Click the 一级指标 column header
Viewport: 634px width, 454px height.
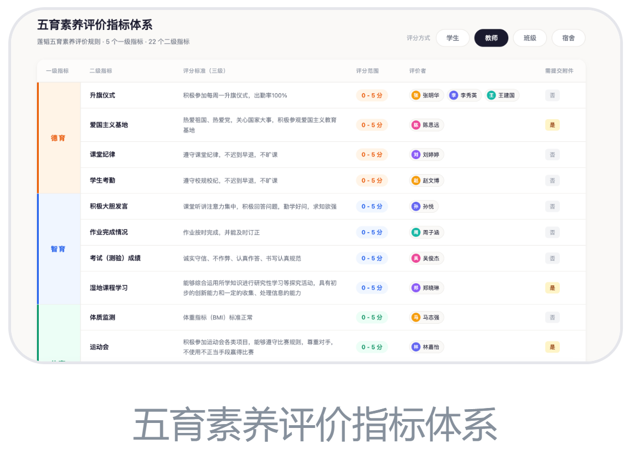pyautogui.click(x=57, y=71)
